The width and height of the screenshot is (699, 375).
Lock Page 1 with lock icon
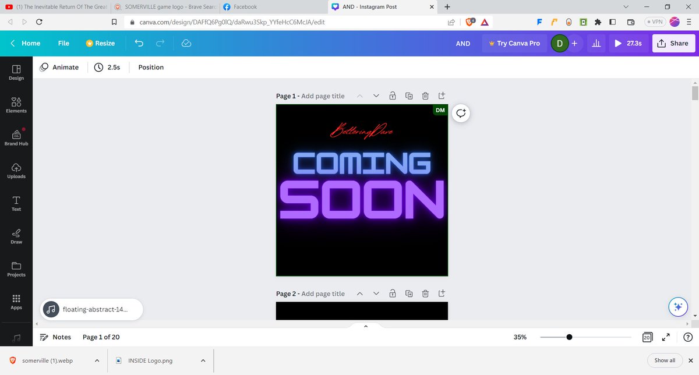point(393,96)
